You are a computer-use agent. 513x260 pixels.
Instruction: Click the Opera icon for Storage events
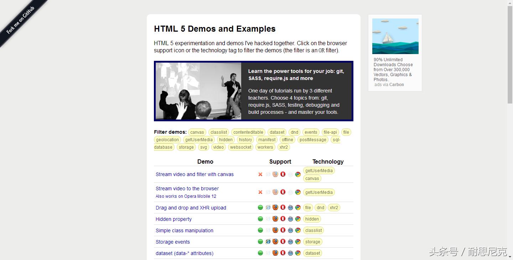click(283, 242)
